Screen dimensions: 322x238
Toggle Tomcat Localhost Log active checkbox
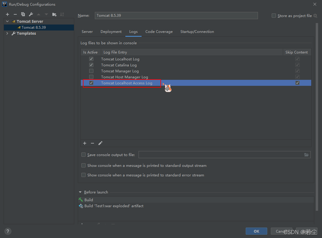tap(91, 59)
